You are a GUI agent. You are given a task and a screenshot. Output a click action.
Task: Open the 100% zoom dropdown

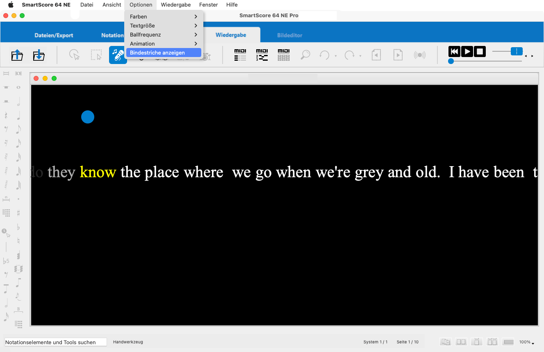pos(527,342)
